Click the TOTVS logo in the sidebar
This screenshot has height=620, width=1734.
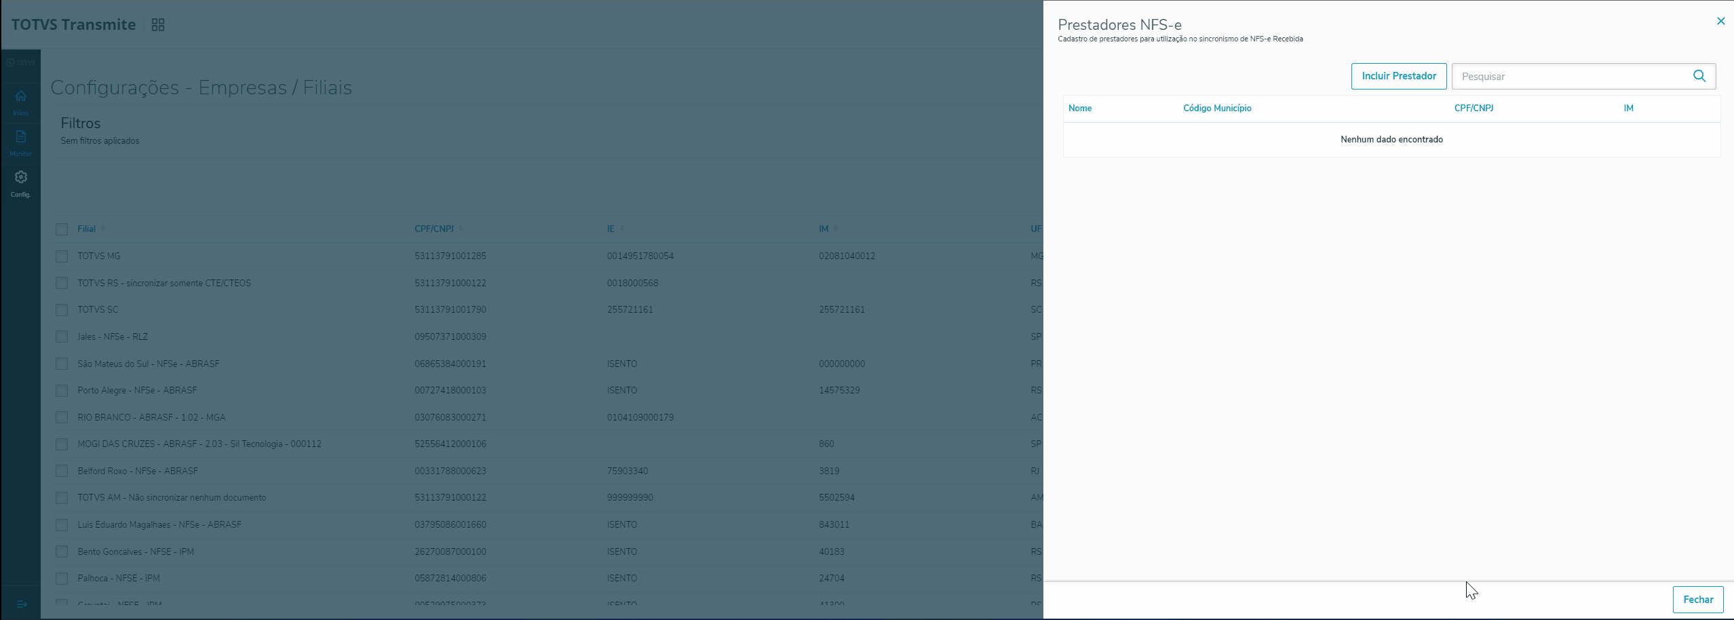click(20, 62)
